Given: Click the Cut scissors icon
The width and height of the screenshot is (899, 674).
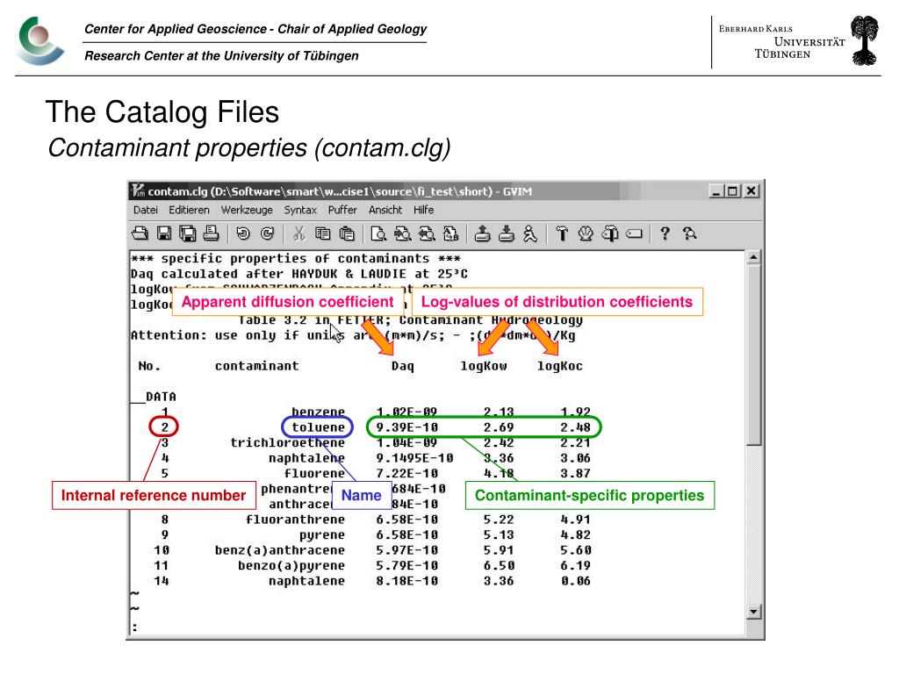Looking at the screenshot, I should point(298,233).
